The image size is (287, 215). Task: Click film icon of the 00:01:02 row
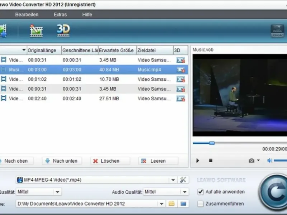4,79
